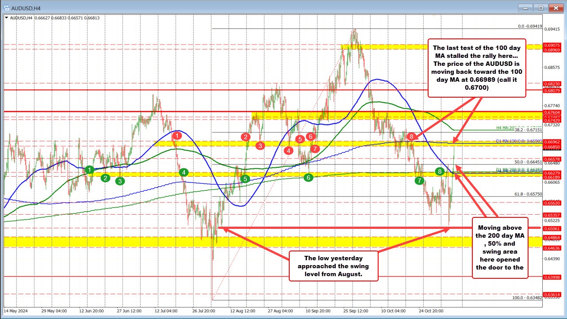Select the red circle 5 marker from early September
The width and height of the screenshot is (567, 319).
[299, 139]
